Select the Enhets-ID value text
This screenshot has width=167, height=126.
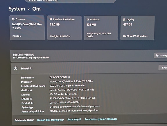point(73,98)
